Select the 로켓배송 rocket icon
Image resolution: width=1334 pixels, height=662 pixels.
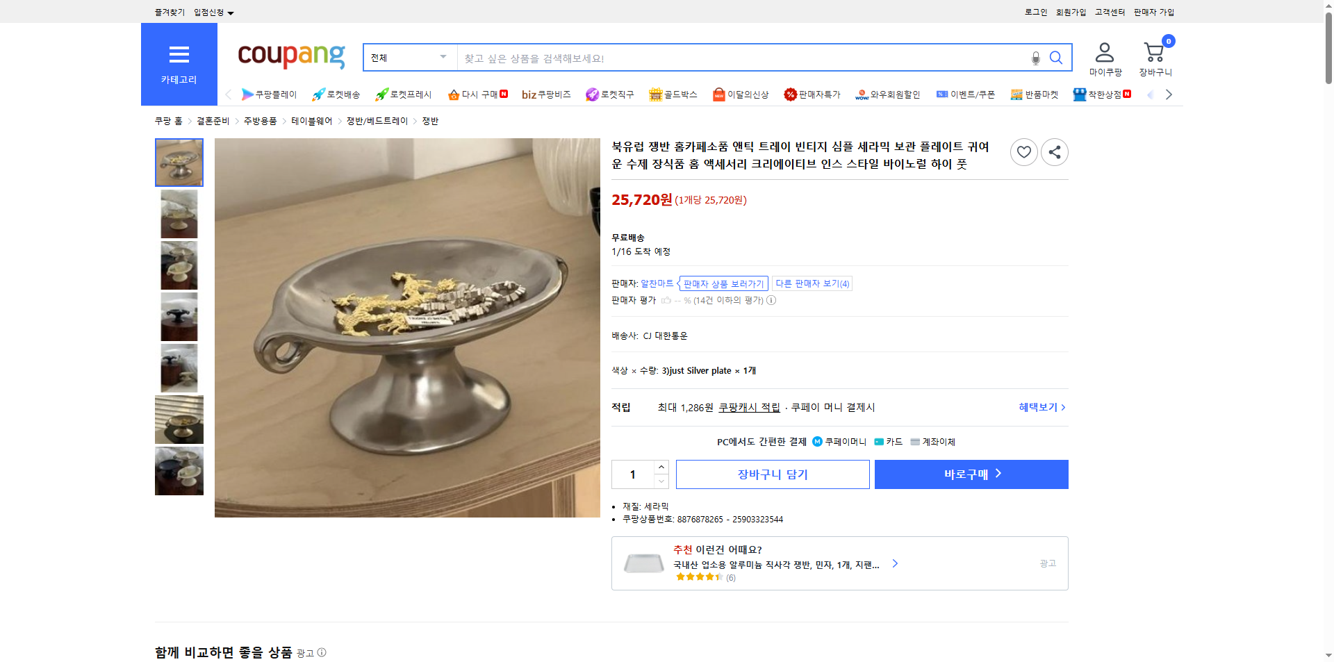point(318,94)
